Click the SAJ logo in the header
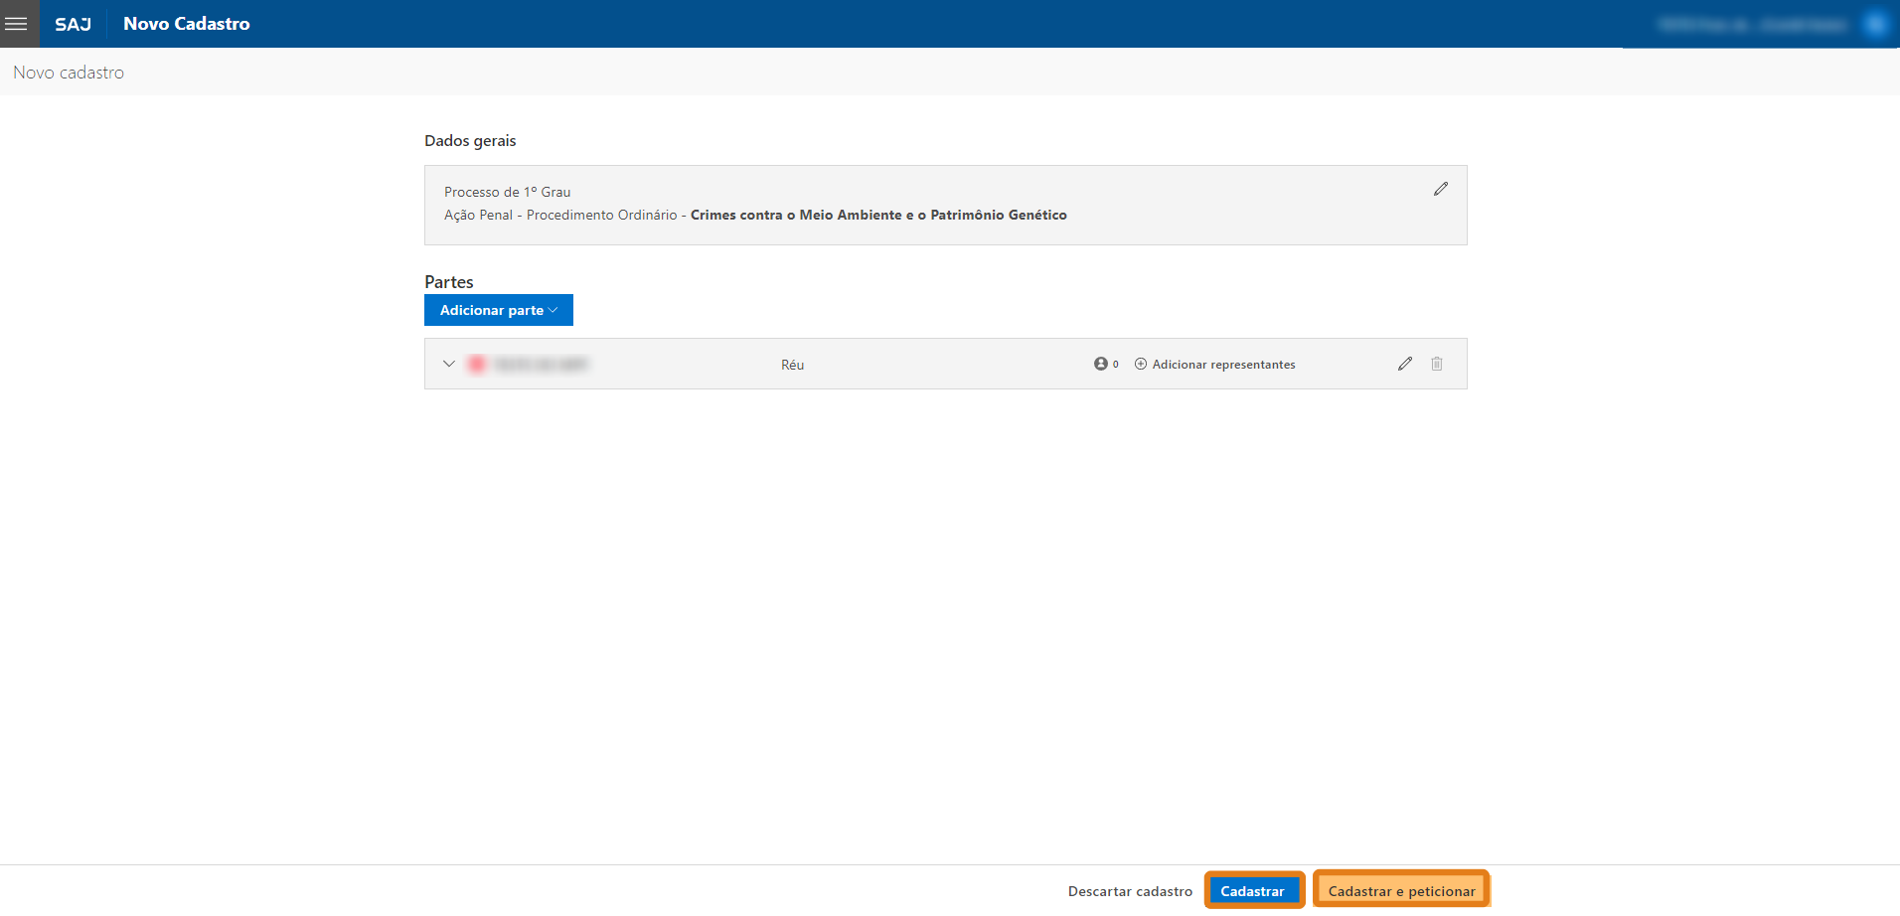This screenshot has width=1900, height=916. (x=73, y=24)
